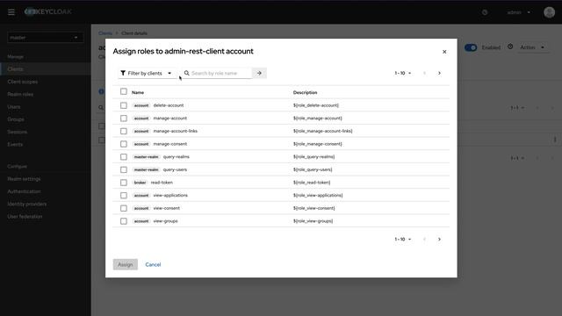Screen dimensions: 562x316
Task: Open Authentication in sidebar
Action: pyautogui.click(x=24, y=191)
